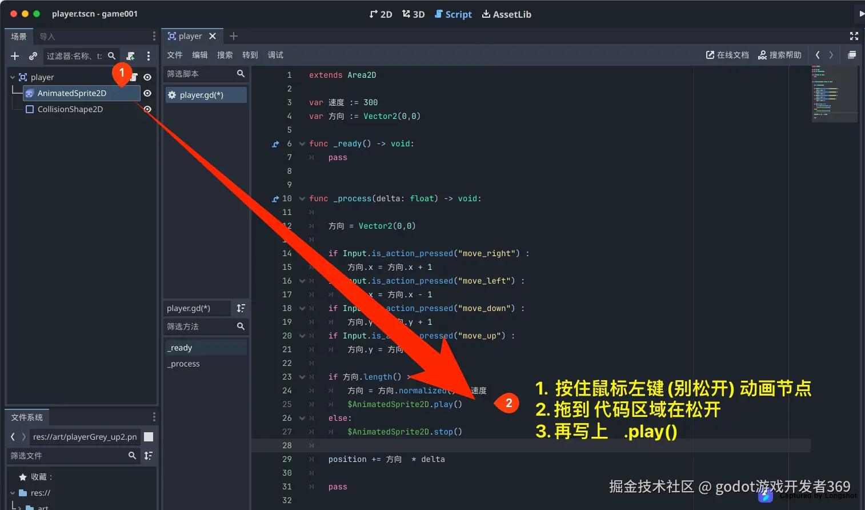Screen dimensions: 865x510
Task: Select the 场景 dock tab
Action: pos(19,37)
